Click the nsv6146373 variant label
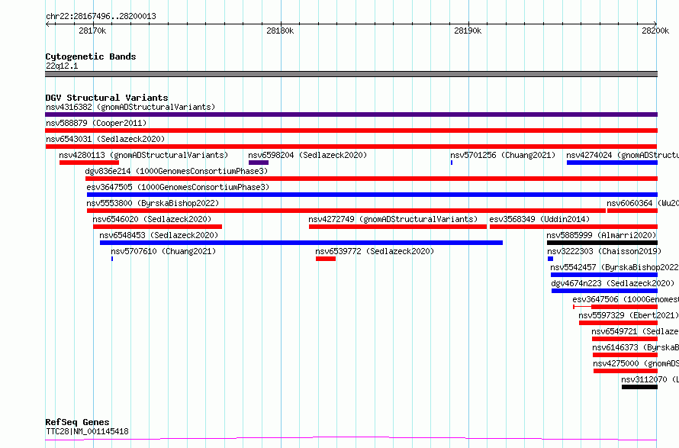 coord(636,347)
